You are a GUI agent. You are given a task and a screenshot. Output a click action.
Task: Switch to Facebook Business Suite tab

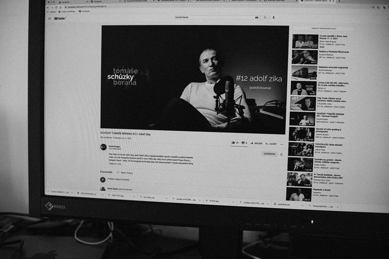click(139, 1)
